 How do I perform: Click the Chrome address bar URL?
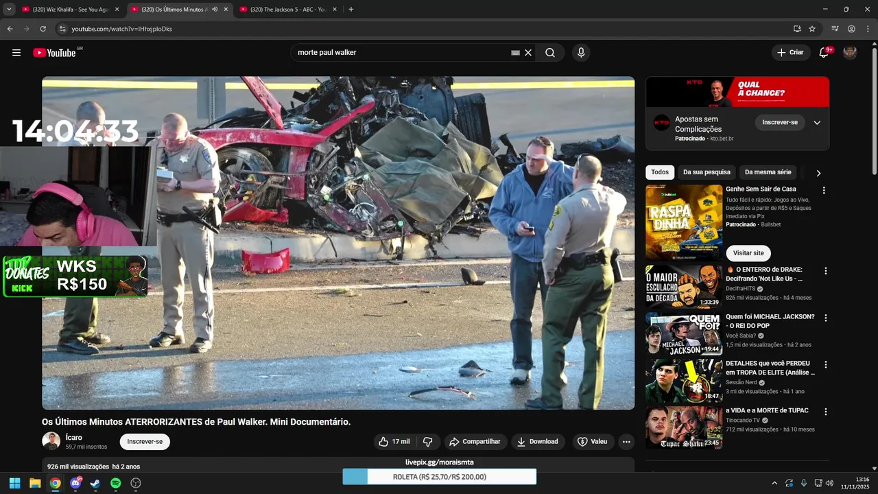pos(122,29)
